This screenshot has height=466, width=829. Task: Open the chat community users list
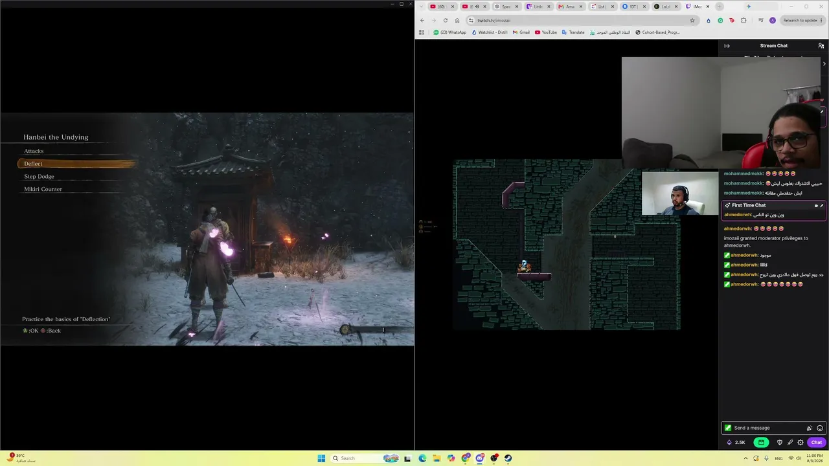(x=821, y=46)
